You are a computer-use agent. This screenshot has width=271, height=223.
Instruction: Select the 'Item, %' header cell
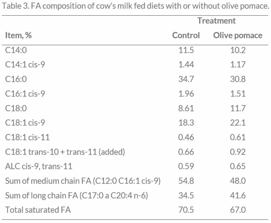[18, 35]
